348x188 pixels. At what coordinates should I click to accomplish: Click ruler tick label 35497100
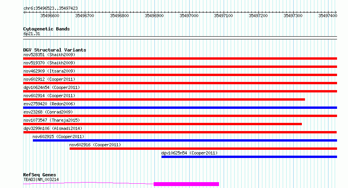tap(223, 16)
